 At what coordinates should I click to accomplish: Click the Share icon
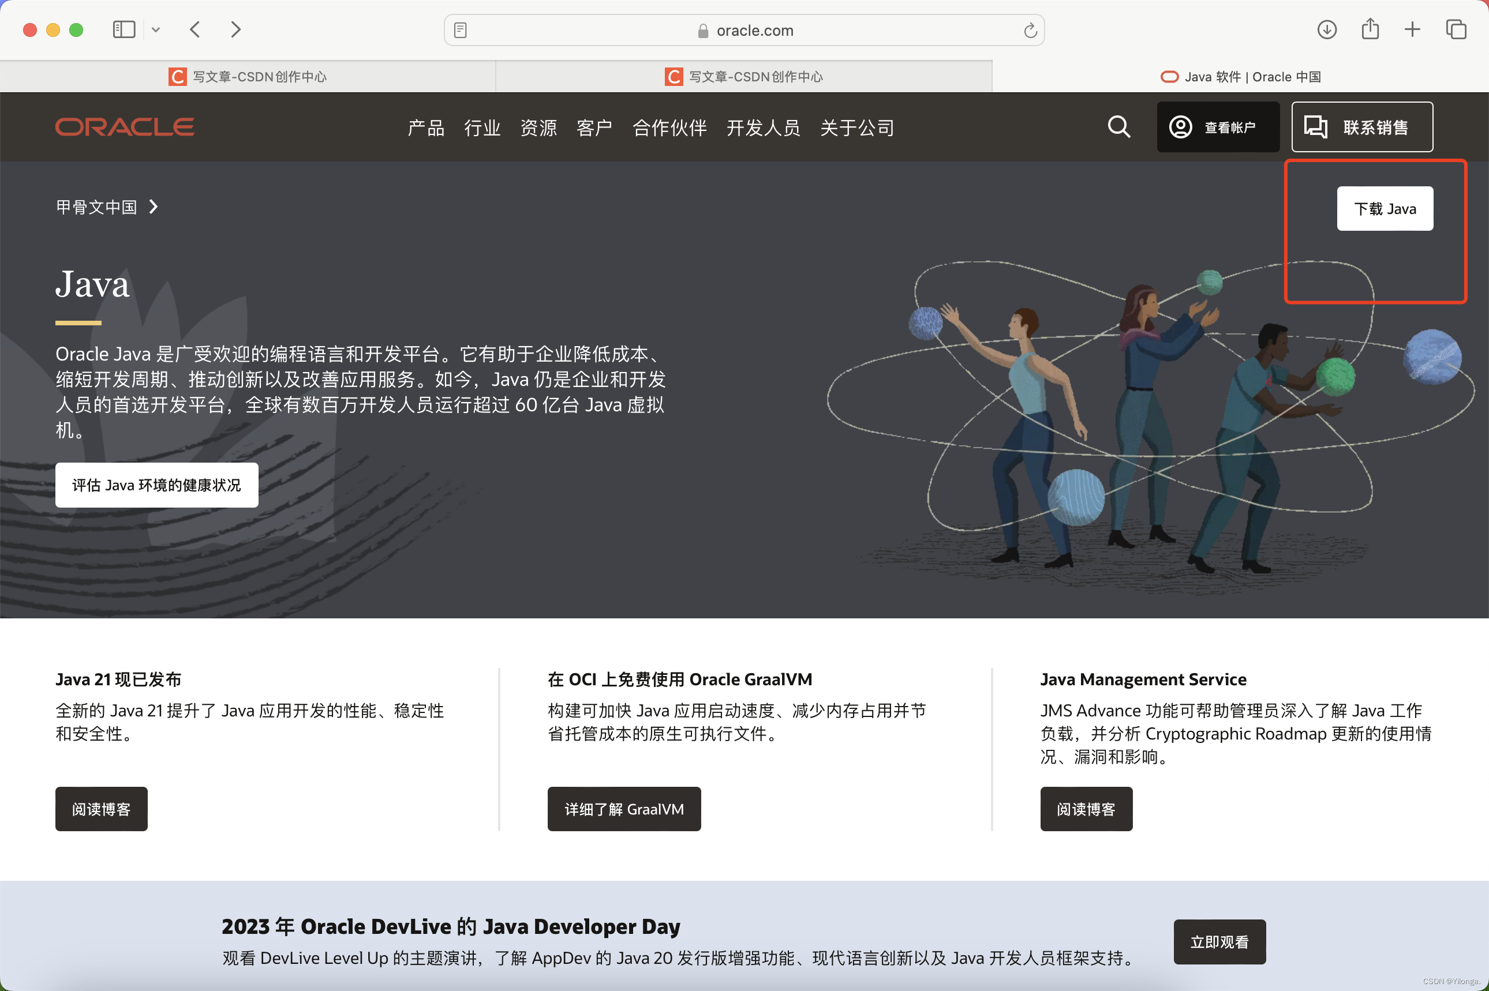pyautogui.click(x=1370, y=29)
